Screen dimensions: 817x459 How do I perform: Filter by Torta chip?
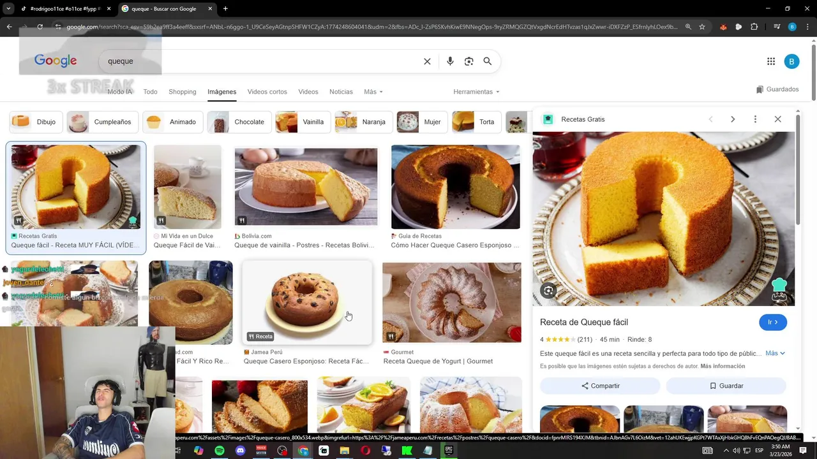tap(476, 122)
